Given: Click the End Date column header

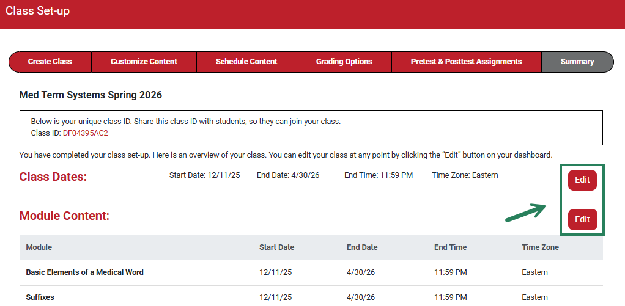Looking at the screenshot, I should click(x=362, y=247).
